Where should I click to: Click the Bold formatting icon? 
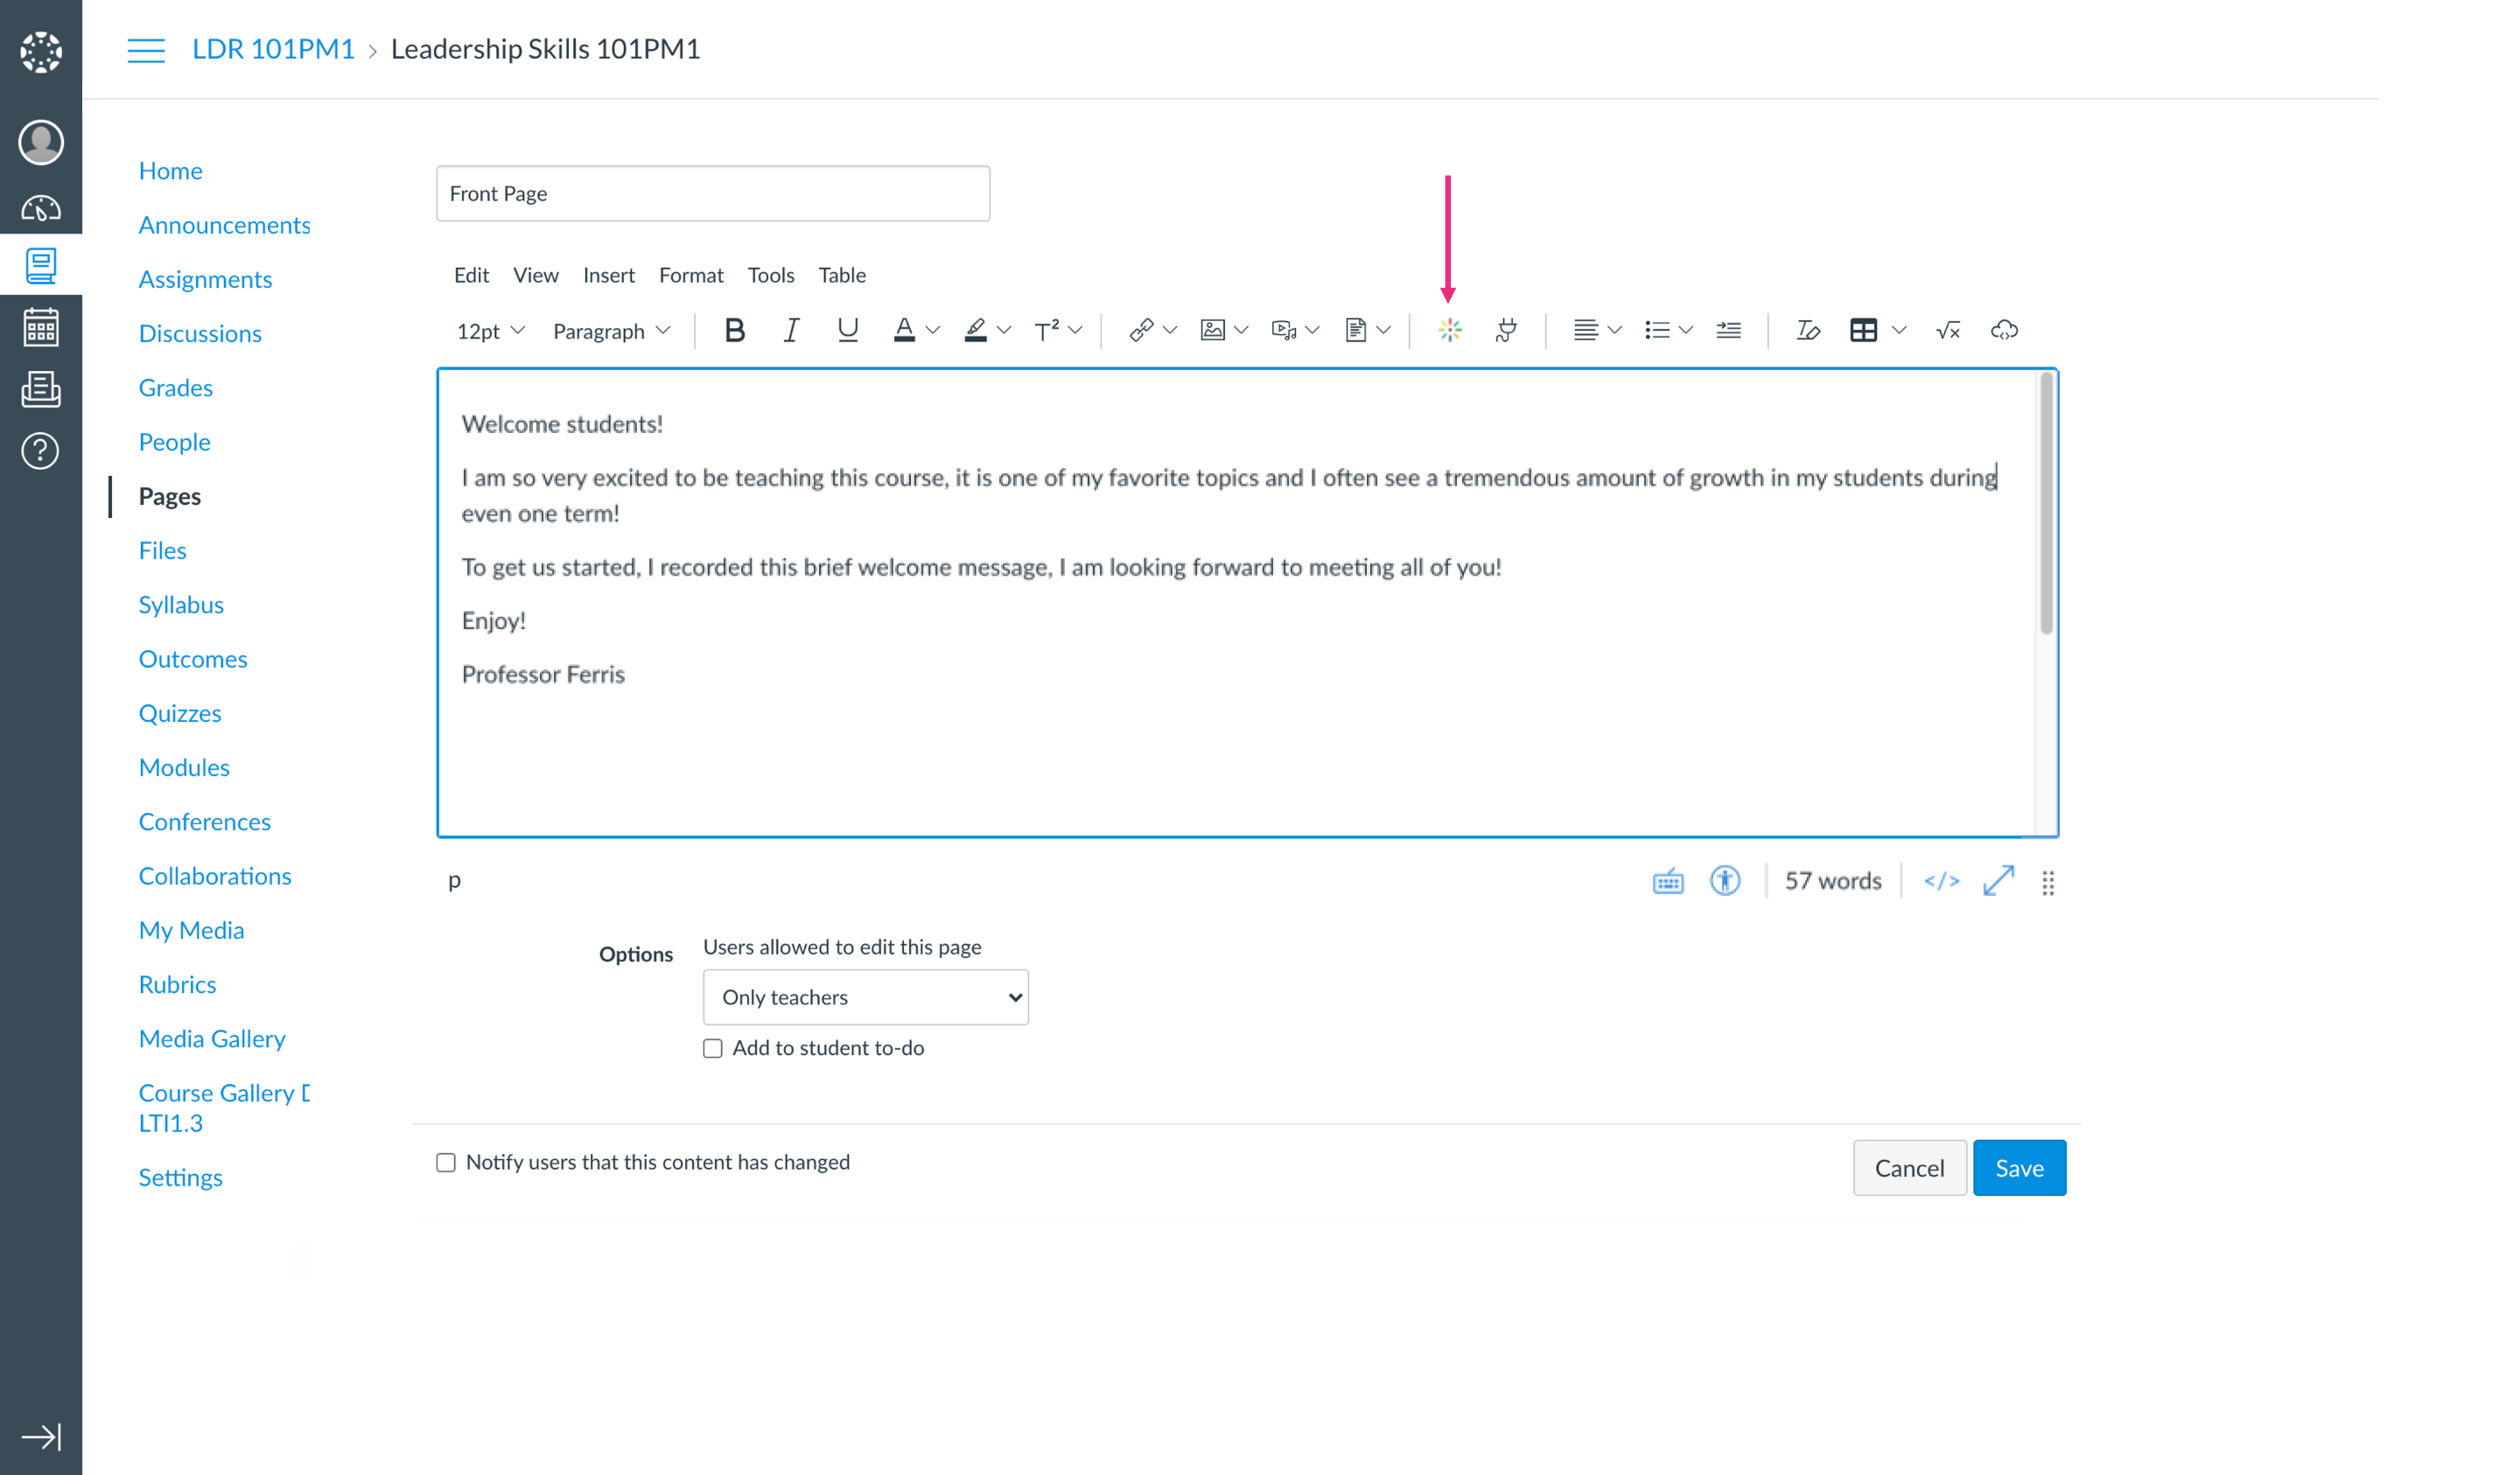click(734, 330)
